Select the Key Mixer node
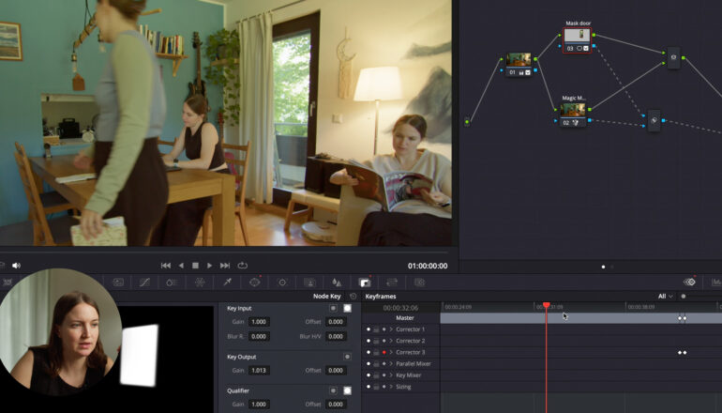722x413 pixels. pyautogui.click(x=654, y=121)
